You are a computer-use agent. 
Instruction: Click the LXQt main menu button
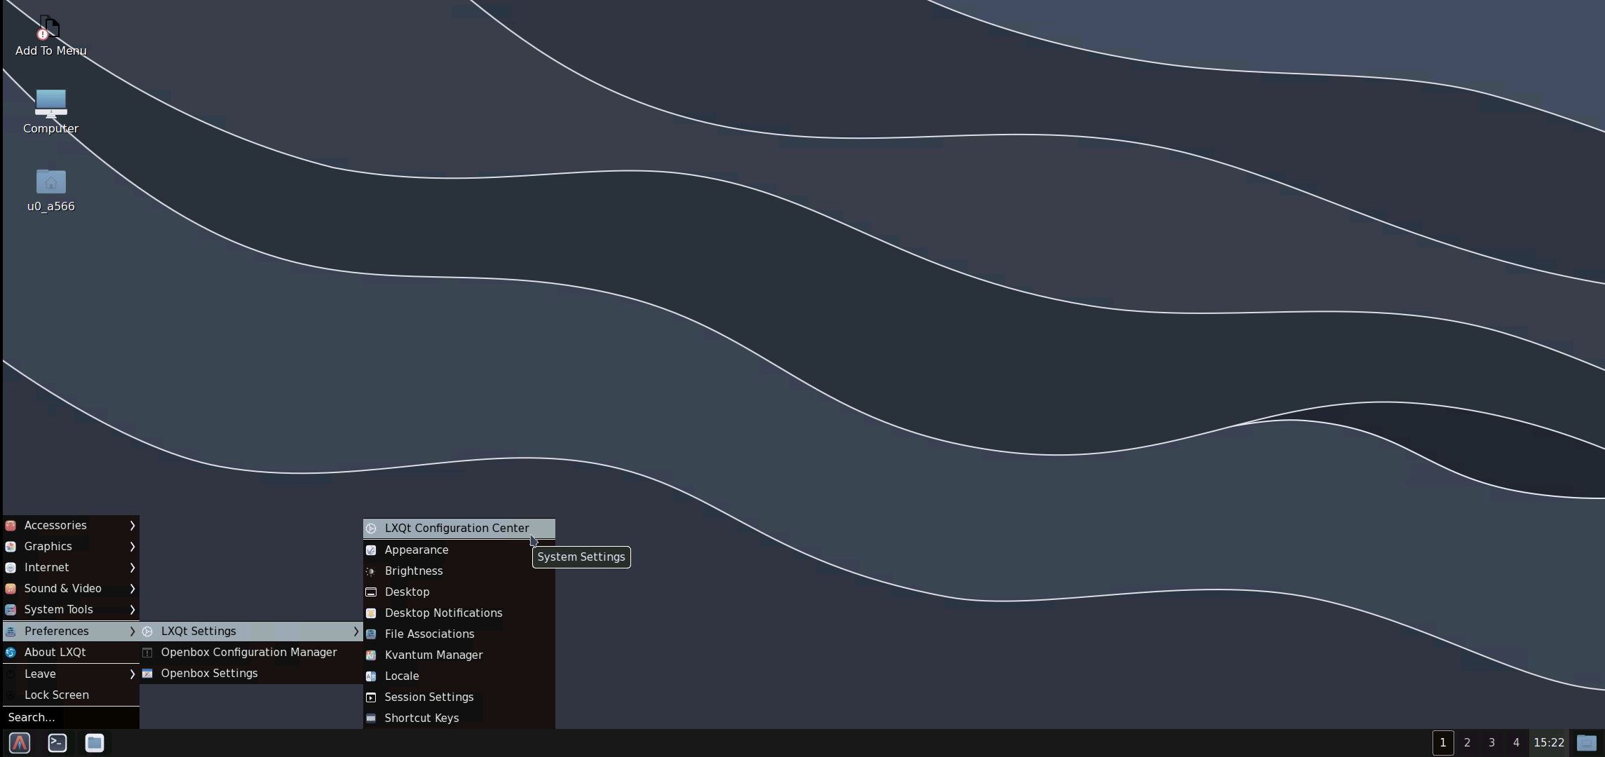point(20,743)
